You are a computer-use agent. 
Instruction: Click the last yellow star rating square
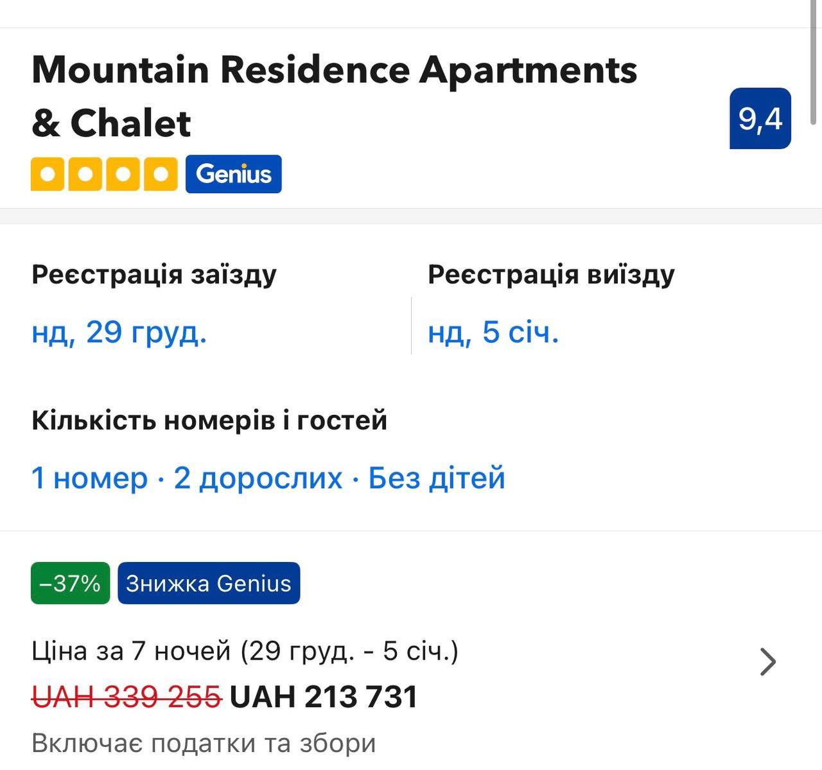tap(161, 174)
